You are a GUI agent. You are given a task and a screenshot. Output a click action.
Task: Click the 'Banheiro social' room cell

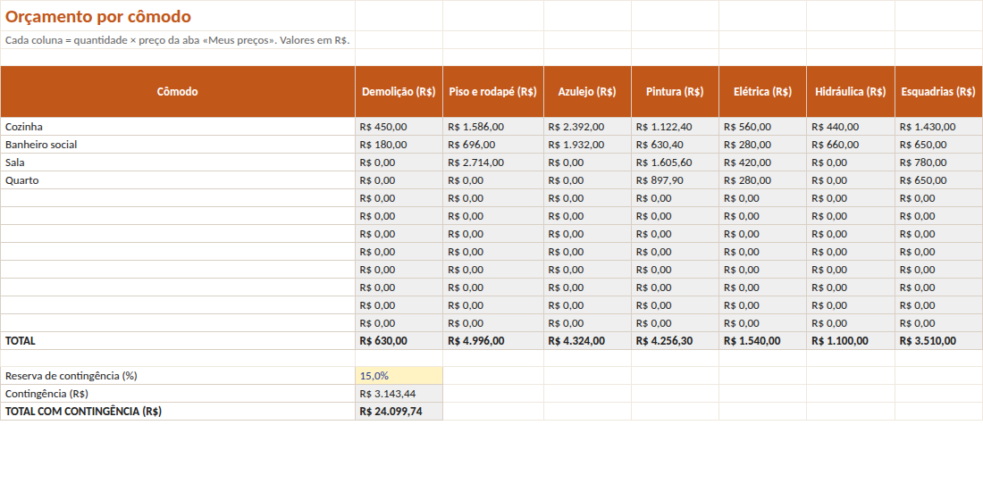pyautogui.click(x=178, y=145)
